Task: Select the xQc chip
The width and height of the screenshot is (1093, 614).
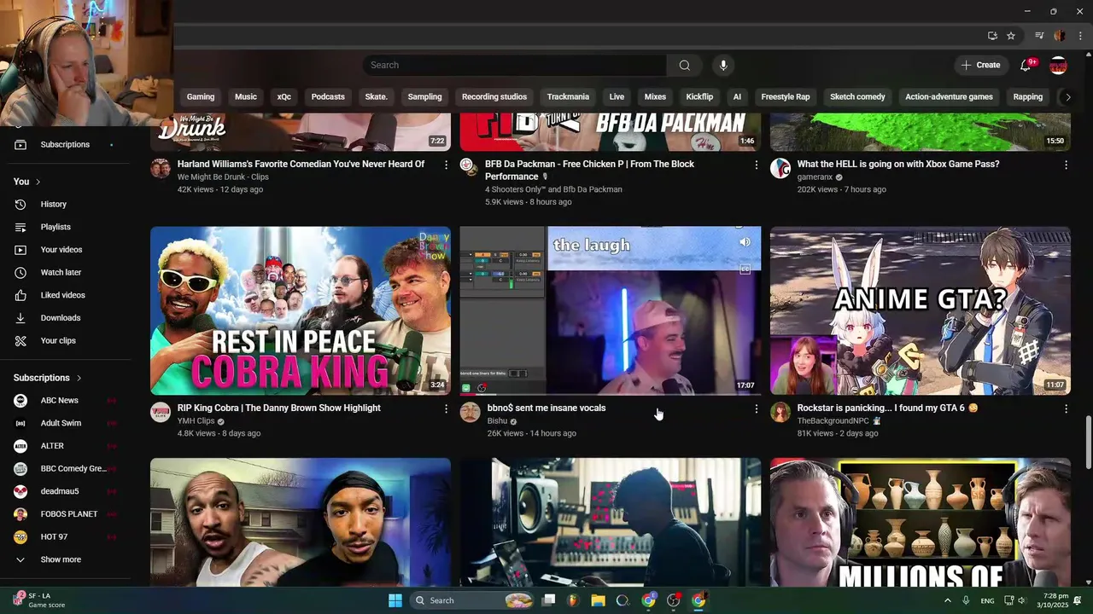Action: [x=284, y=96]
